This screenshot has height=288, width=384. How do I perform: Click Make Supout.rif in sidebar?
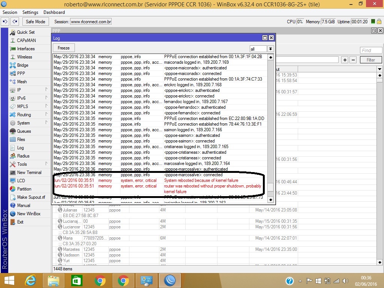31,197
